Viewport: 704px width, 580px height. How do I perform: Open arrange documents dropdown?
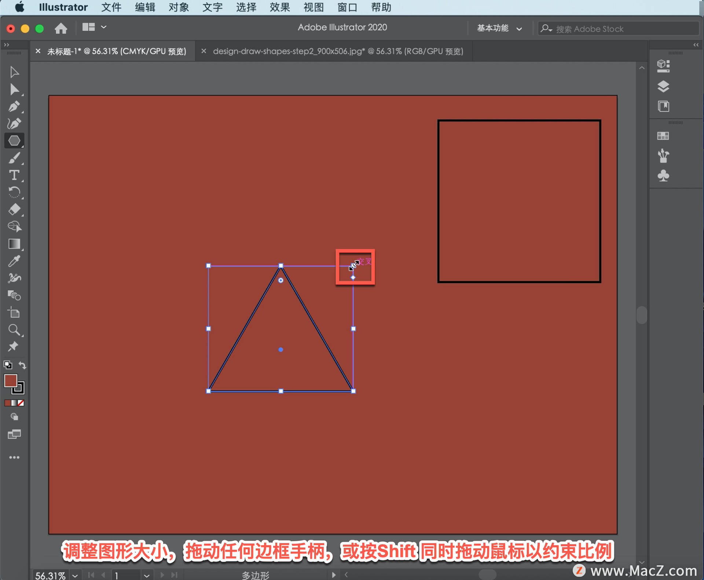(94, 27)
